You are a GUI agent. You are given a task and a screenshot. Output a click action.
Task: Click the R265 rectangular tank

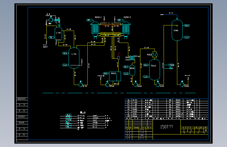point(115,76)
